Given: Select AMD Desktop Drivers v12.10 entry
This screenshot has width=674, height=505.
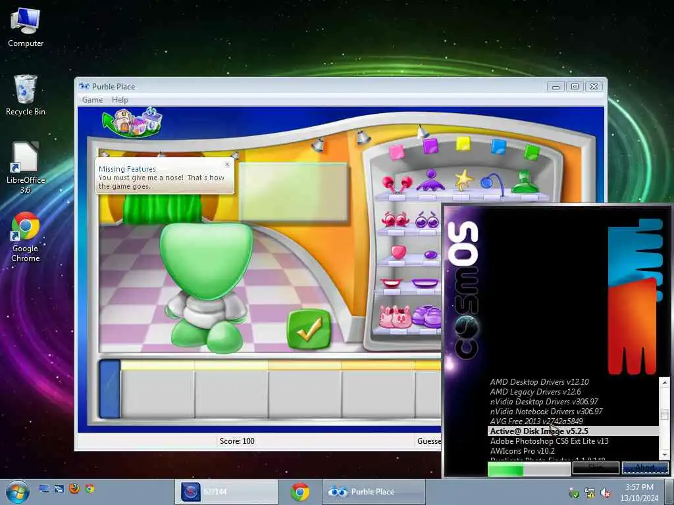Looking at the screenshot, I should tap(539, 382).
